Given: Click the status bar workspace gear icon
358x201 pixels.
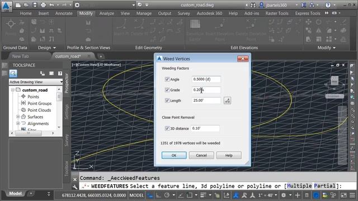Looking at the screenshot, I should coord(284,195).
